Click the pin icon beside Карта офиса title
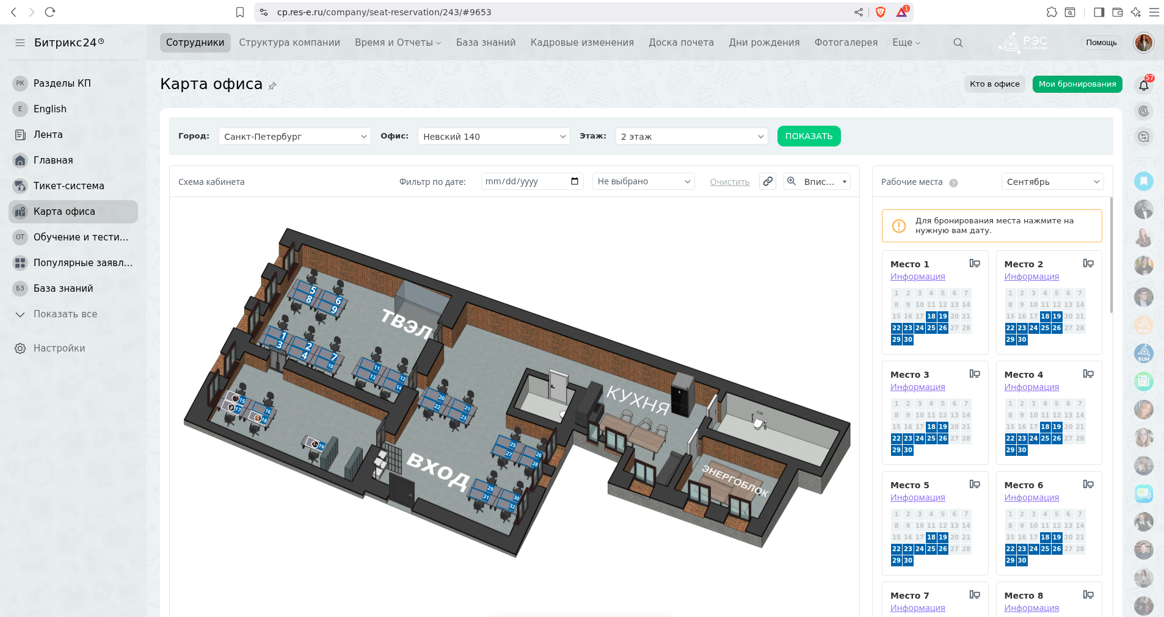The height and width of the screenshot is (617, 1164). (x=272, y=86)
